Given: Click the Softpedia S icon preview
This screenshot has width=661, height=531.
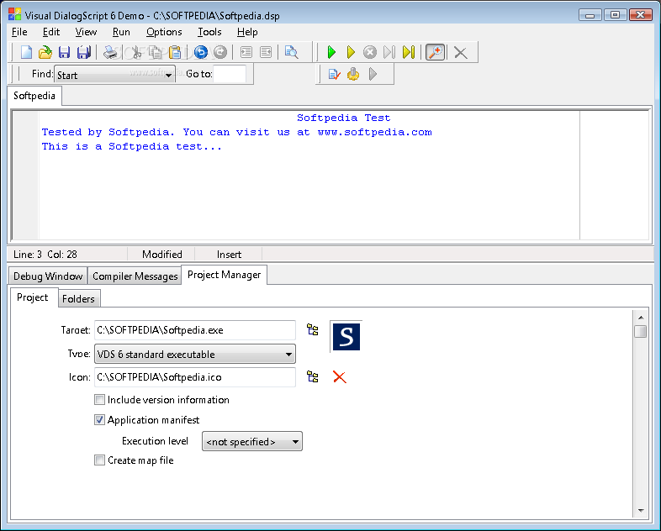Looking at the screenshot, I should point(346,336).
